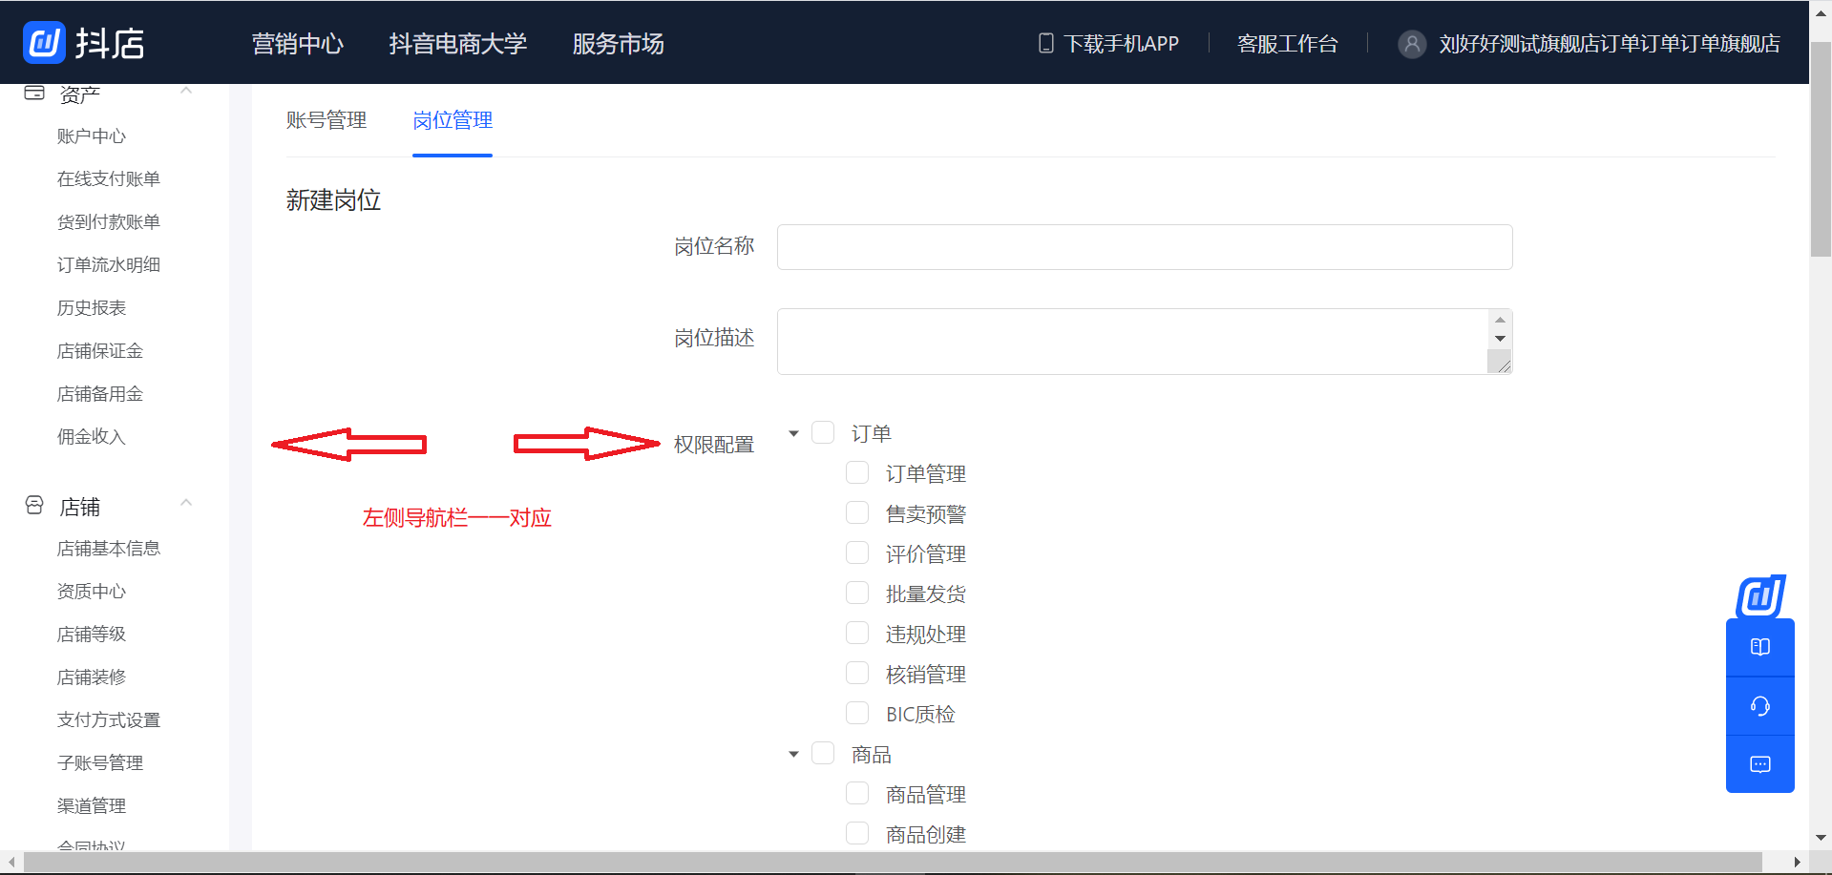
Task: Click the user avatar icon
Action: pos(1412,44)
